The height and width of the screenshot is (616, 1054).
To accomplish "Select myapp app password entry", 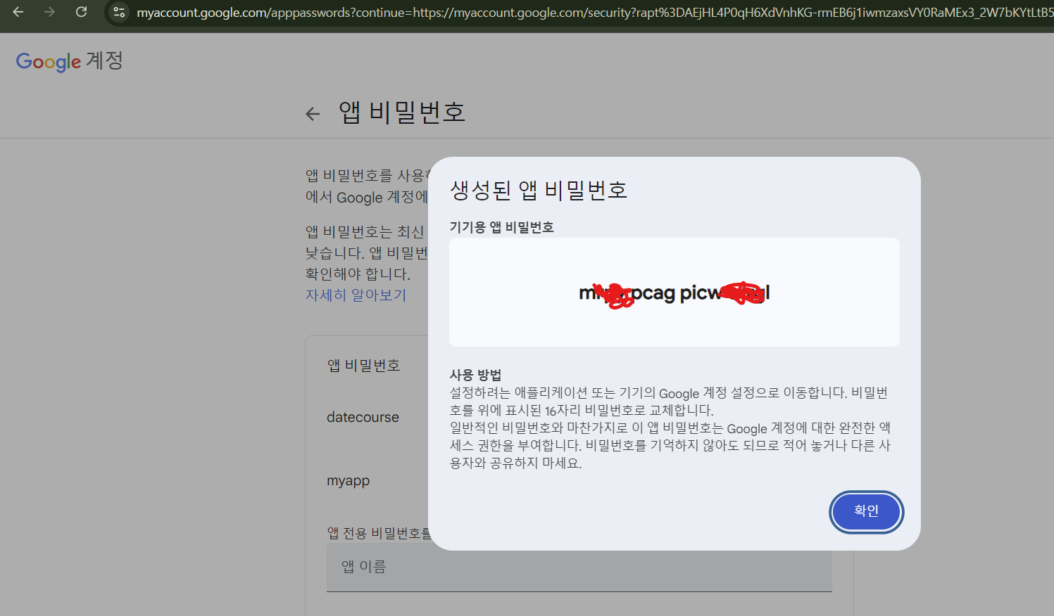I will [x=348, y=481].
